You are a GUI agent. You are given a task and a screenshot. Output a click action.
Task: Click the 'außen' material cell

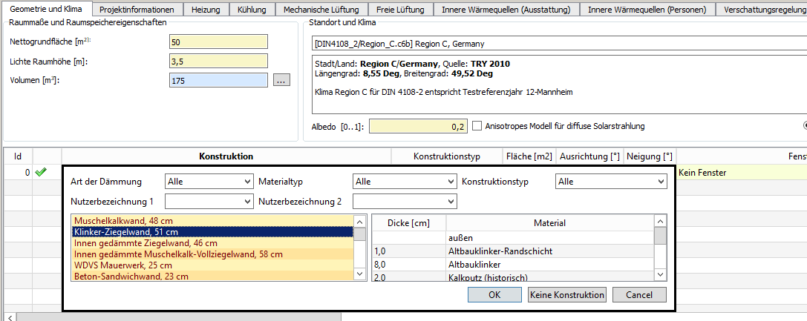[x=549, y=238]
